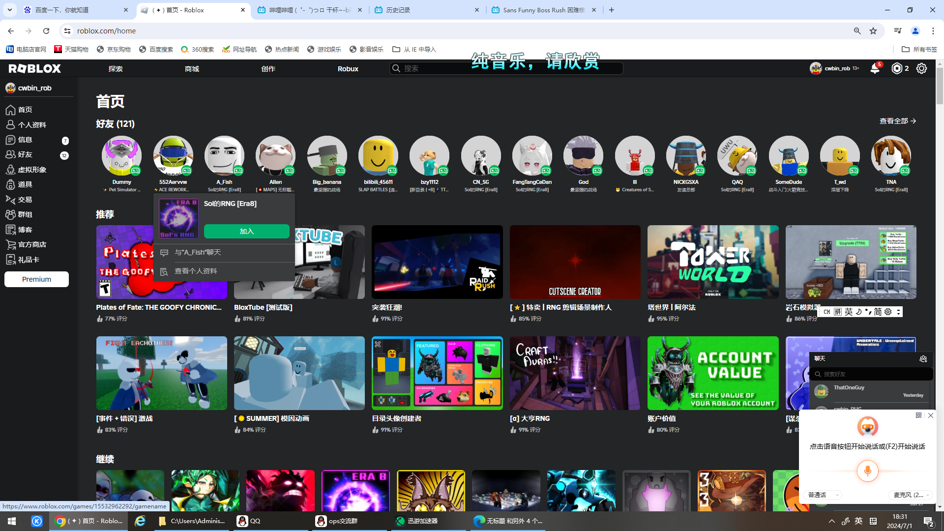944x531 pixels.
Task: Click the chat panel new group icon
Action: (x=923, y=359)
